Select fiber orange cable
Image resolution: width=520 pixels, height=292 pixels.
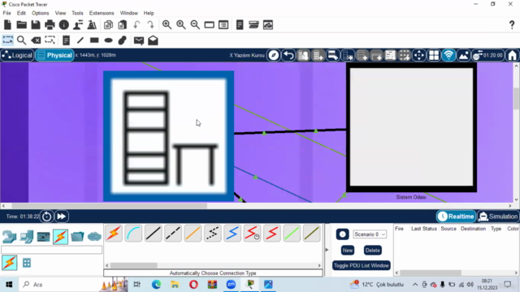[x=193, y=234]
